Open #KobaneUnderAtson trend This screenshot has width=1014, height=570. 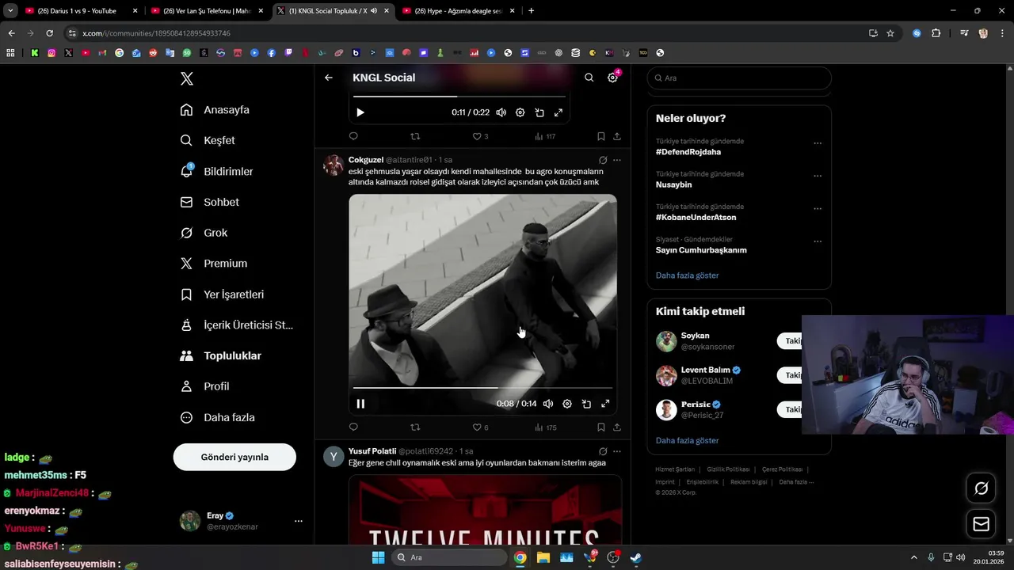(x=696, y=218)
